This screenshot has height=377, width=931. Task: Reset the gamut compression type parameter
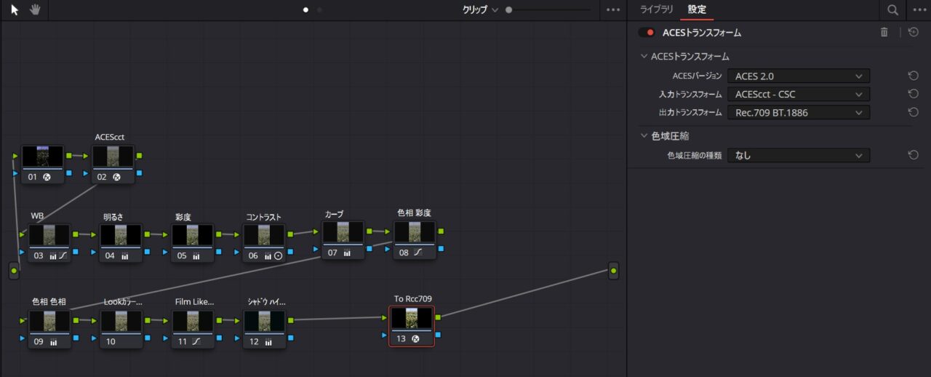pyautogui.click(x=913, y=155)
